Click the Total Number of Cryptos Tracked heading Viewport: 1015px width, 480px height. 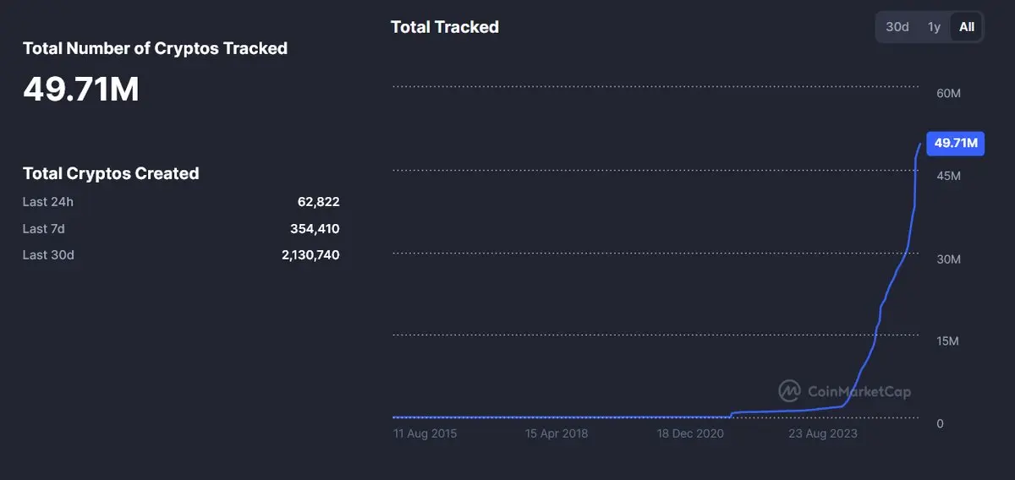[x=156, y=48]
